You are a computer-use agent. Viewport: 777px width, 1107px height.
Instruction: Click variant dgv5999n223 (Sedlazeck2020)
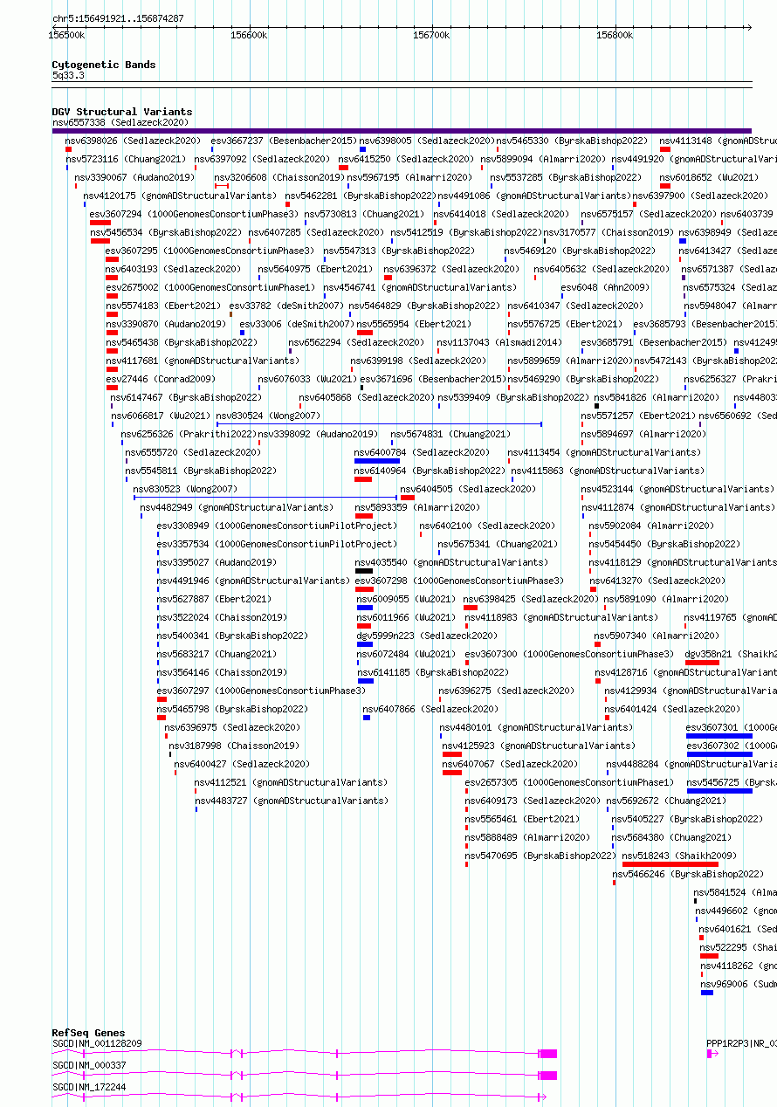click(427, 636)
